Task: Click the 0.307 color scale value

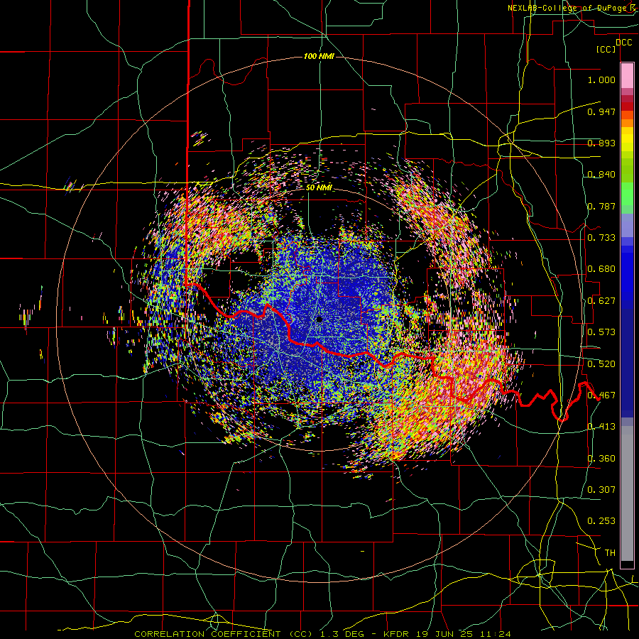Action: click(x=601, y=490)
